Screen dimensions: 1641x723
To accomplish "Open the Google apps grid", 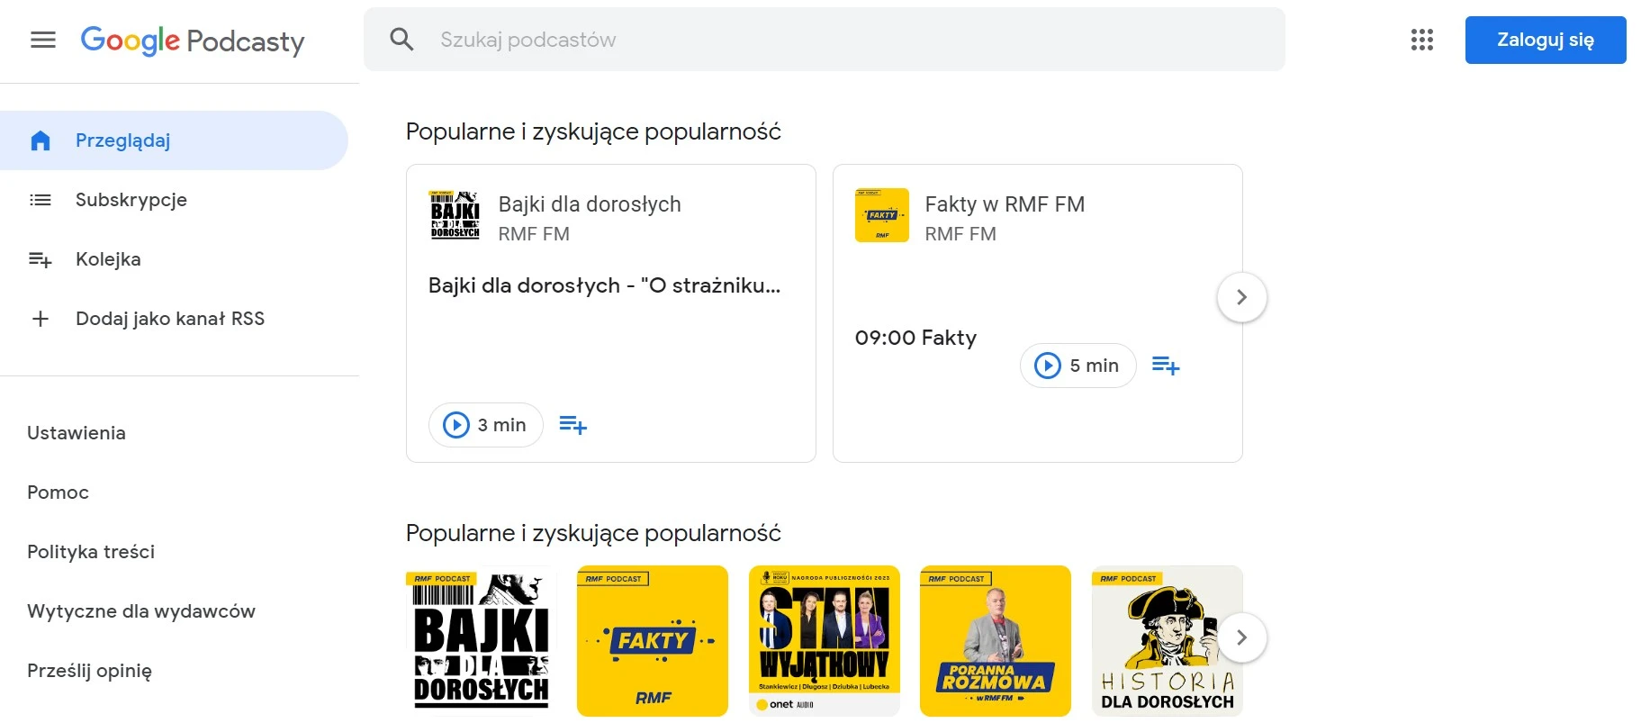I will [1421, 40].
